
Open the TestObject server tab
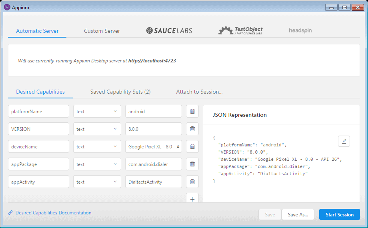click(240, 31)
